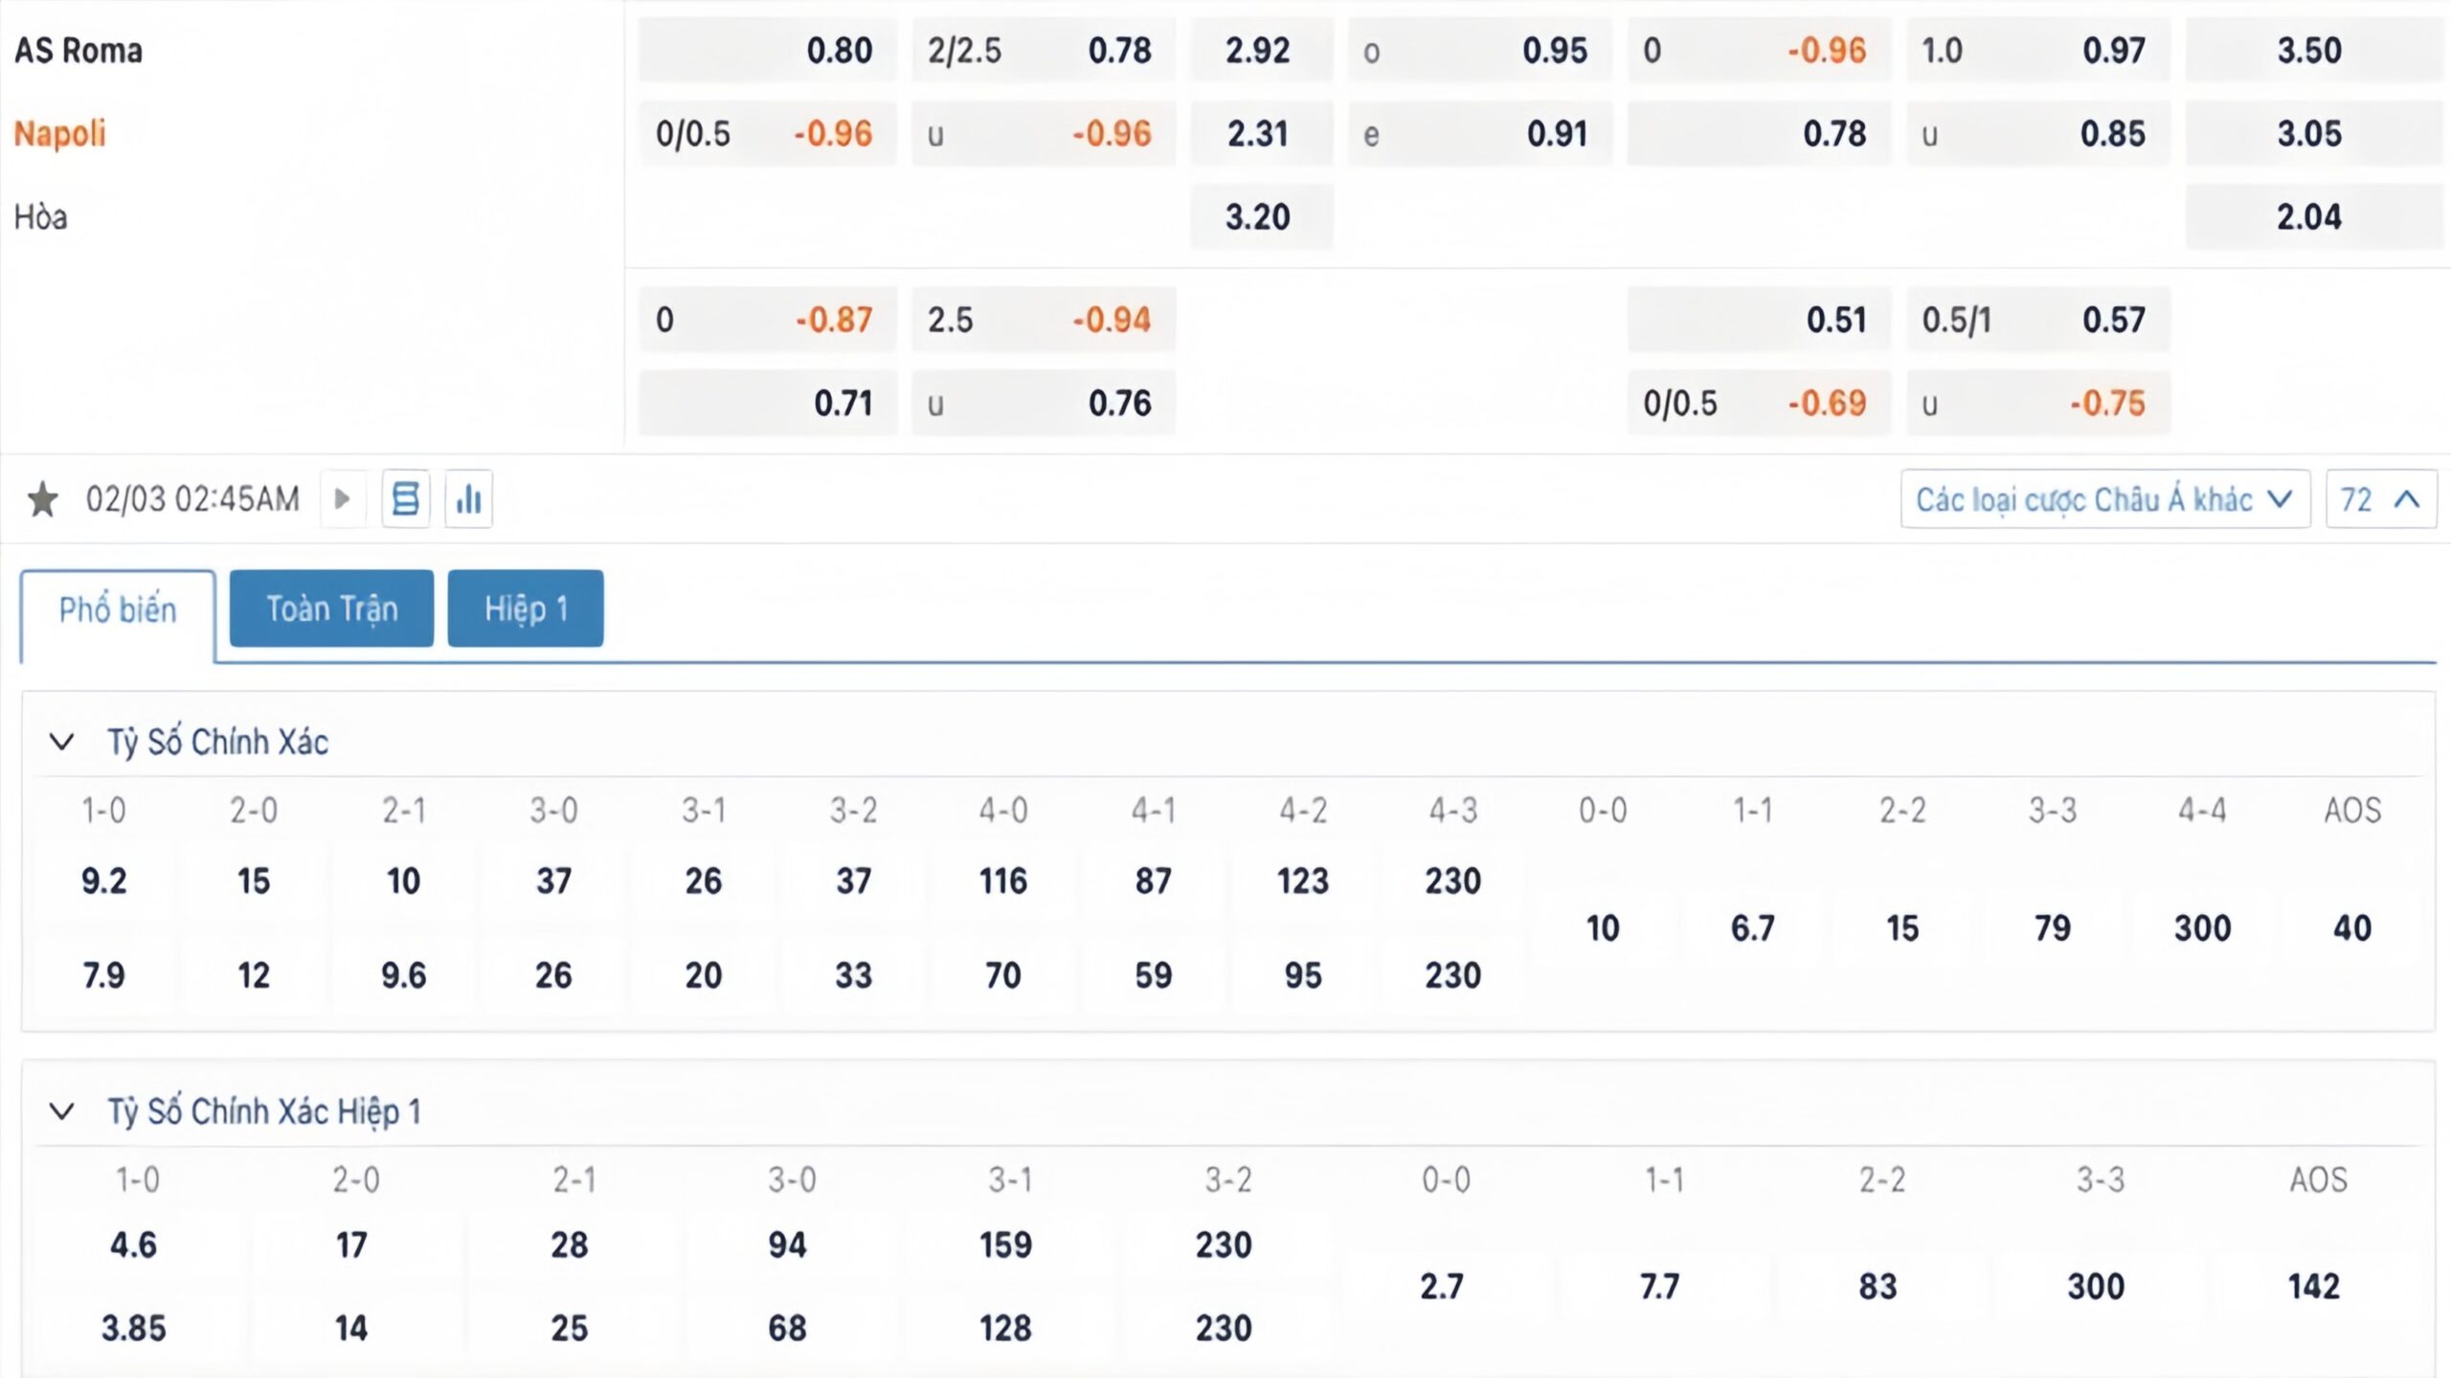Click the live stream play icon
The height and width of the screenshot is (1378, 2451).
[x=342, y=500]
